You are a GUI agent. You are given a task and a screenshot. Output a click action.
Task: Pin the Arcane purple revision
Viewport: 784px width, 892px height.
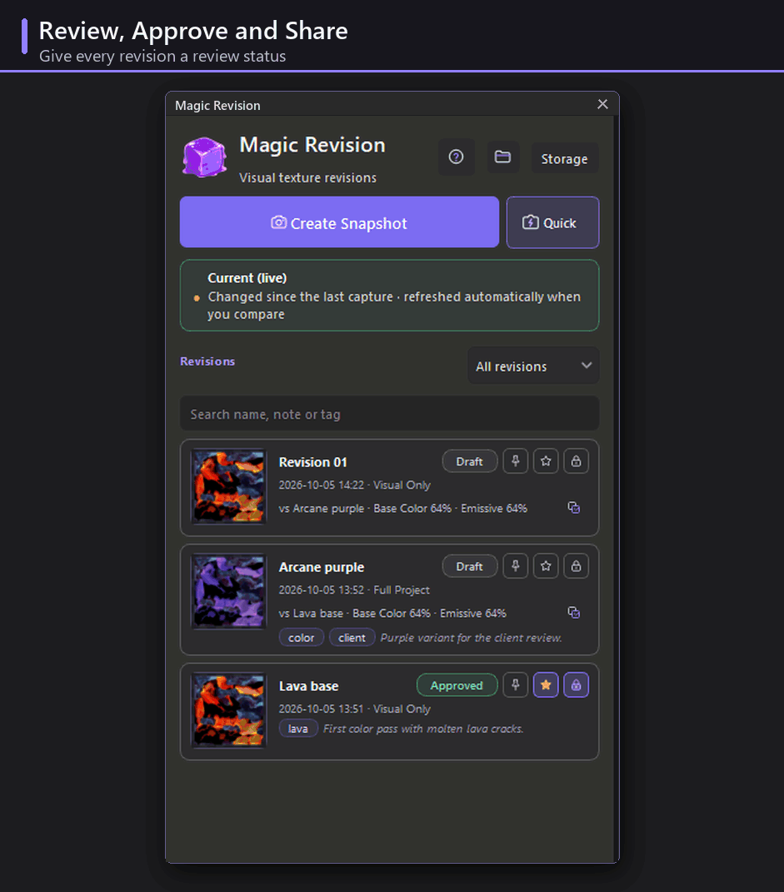pyautogui.click(x=516, y=566)
